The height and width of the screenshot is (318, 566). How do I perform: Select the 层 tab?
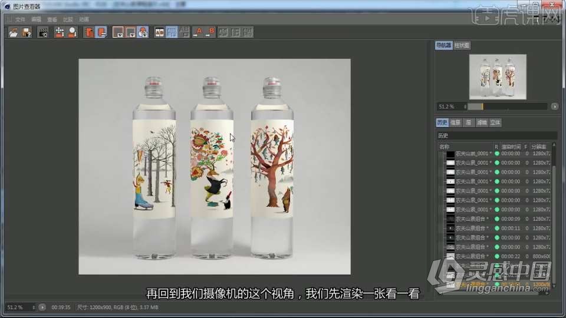pyautogui.click(x=469, y=122)
